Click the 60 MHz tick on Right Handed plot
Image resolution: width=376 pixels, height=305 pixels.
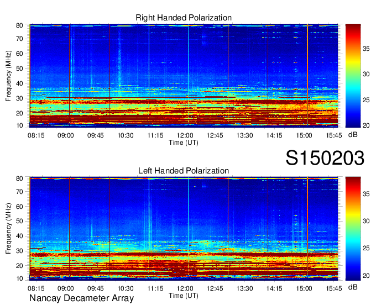click(19, 54)
